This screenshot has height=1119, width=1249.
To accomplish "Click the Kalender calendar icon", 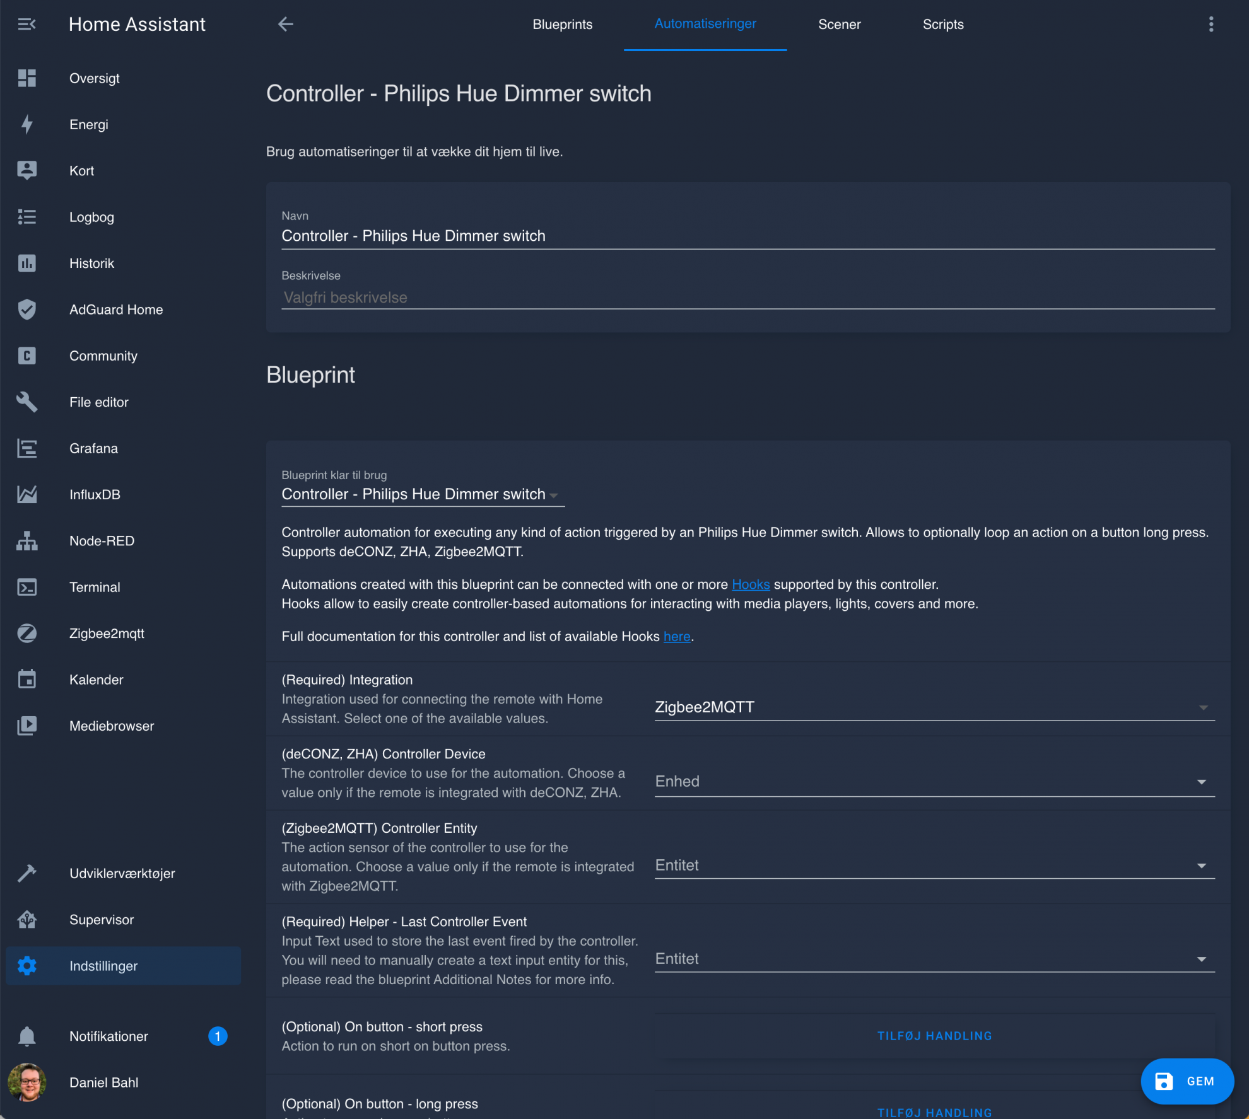I will click(26, 680).
